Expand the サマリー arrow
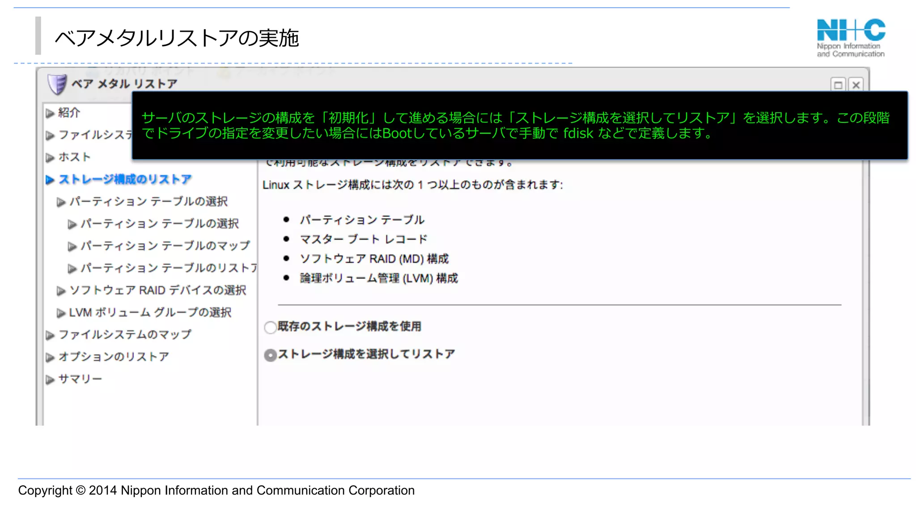This screenshot has height=515, width=916. (50, 380)
